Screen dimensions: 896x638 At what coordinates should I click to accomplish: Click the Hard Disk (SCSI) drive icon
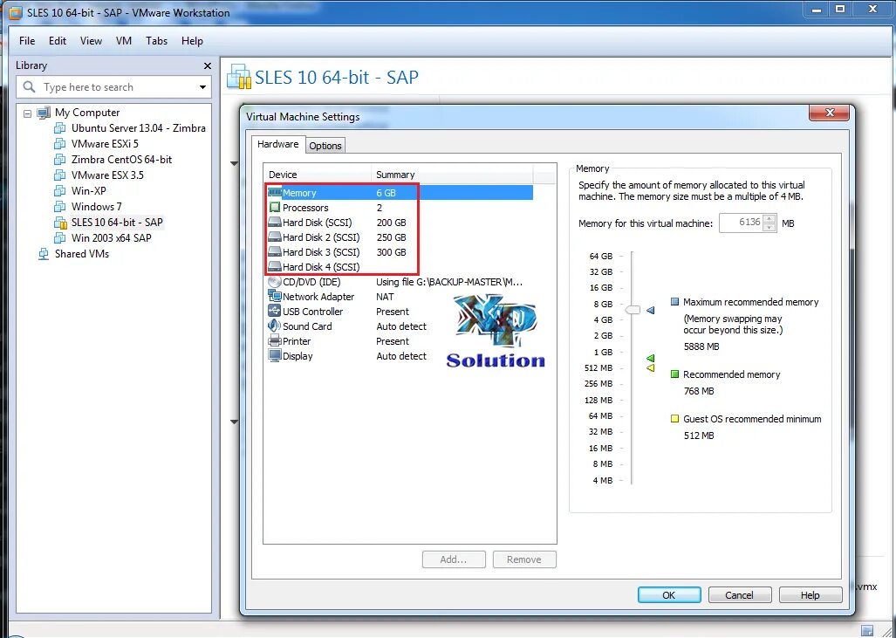point(275,222)
